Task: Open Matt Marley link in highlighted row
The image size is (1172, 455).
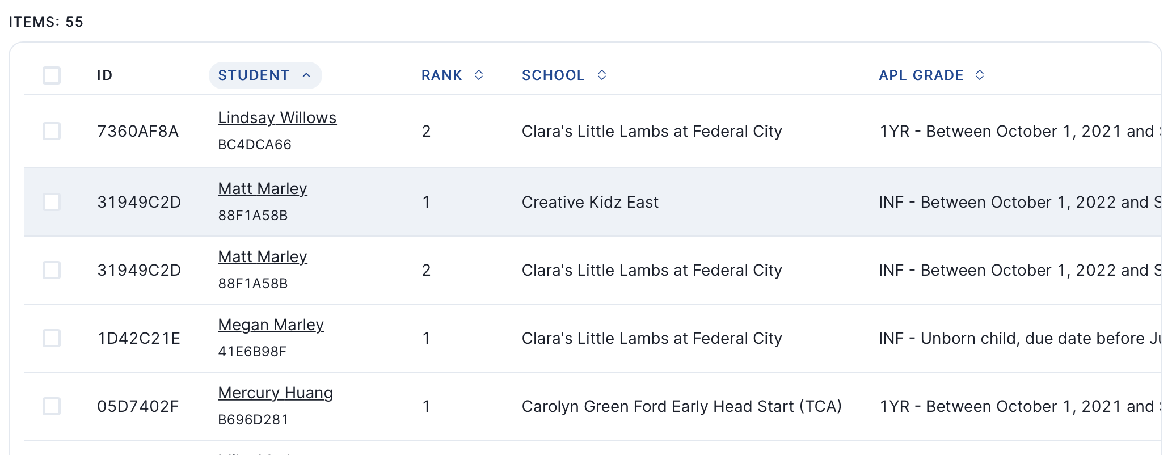Action: coord(262,188)
